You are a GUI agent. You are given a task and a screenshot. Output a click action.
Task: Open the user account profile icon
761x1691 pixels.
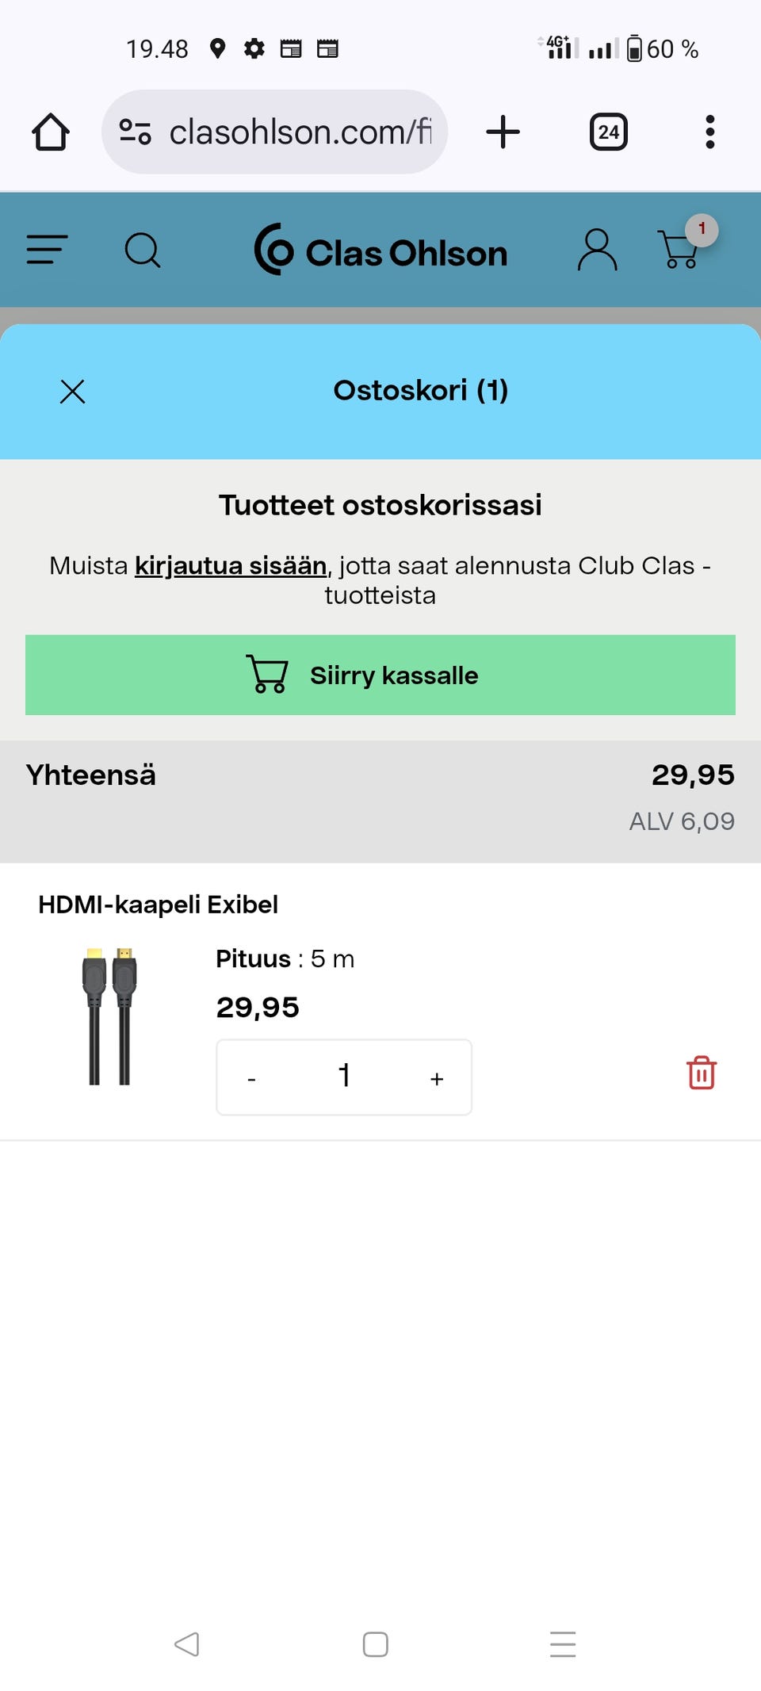pyautogui.click(x=597, y=251)
